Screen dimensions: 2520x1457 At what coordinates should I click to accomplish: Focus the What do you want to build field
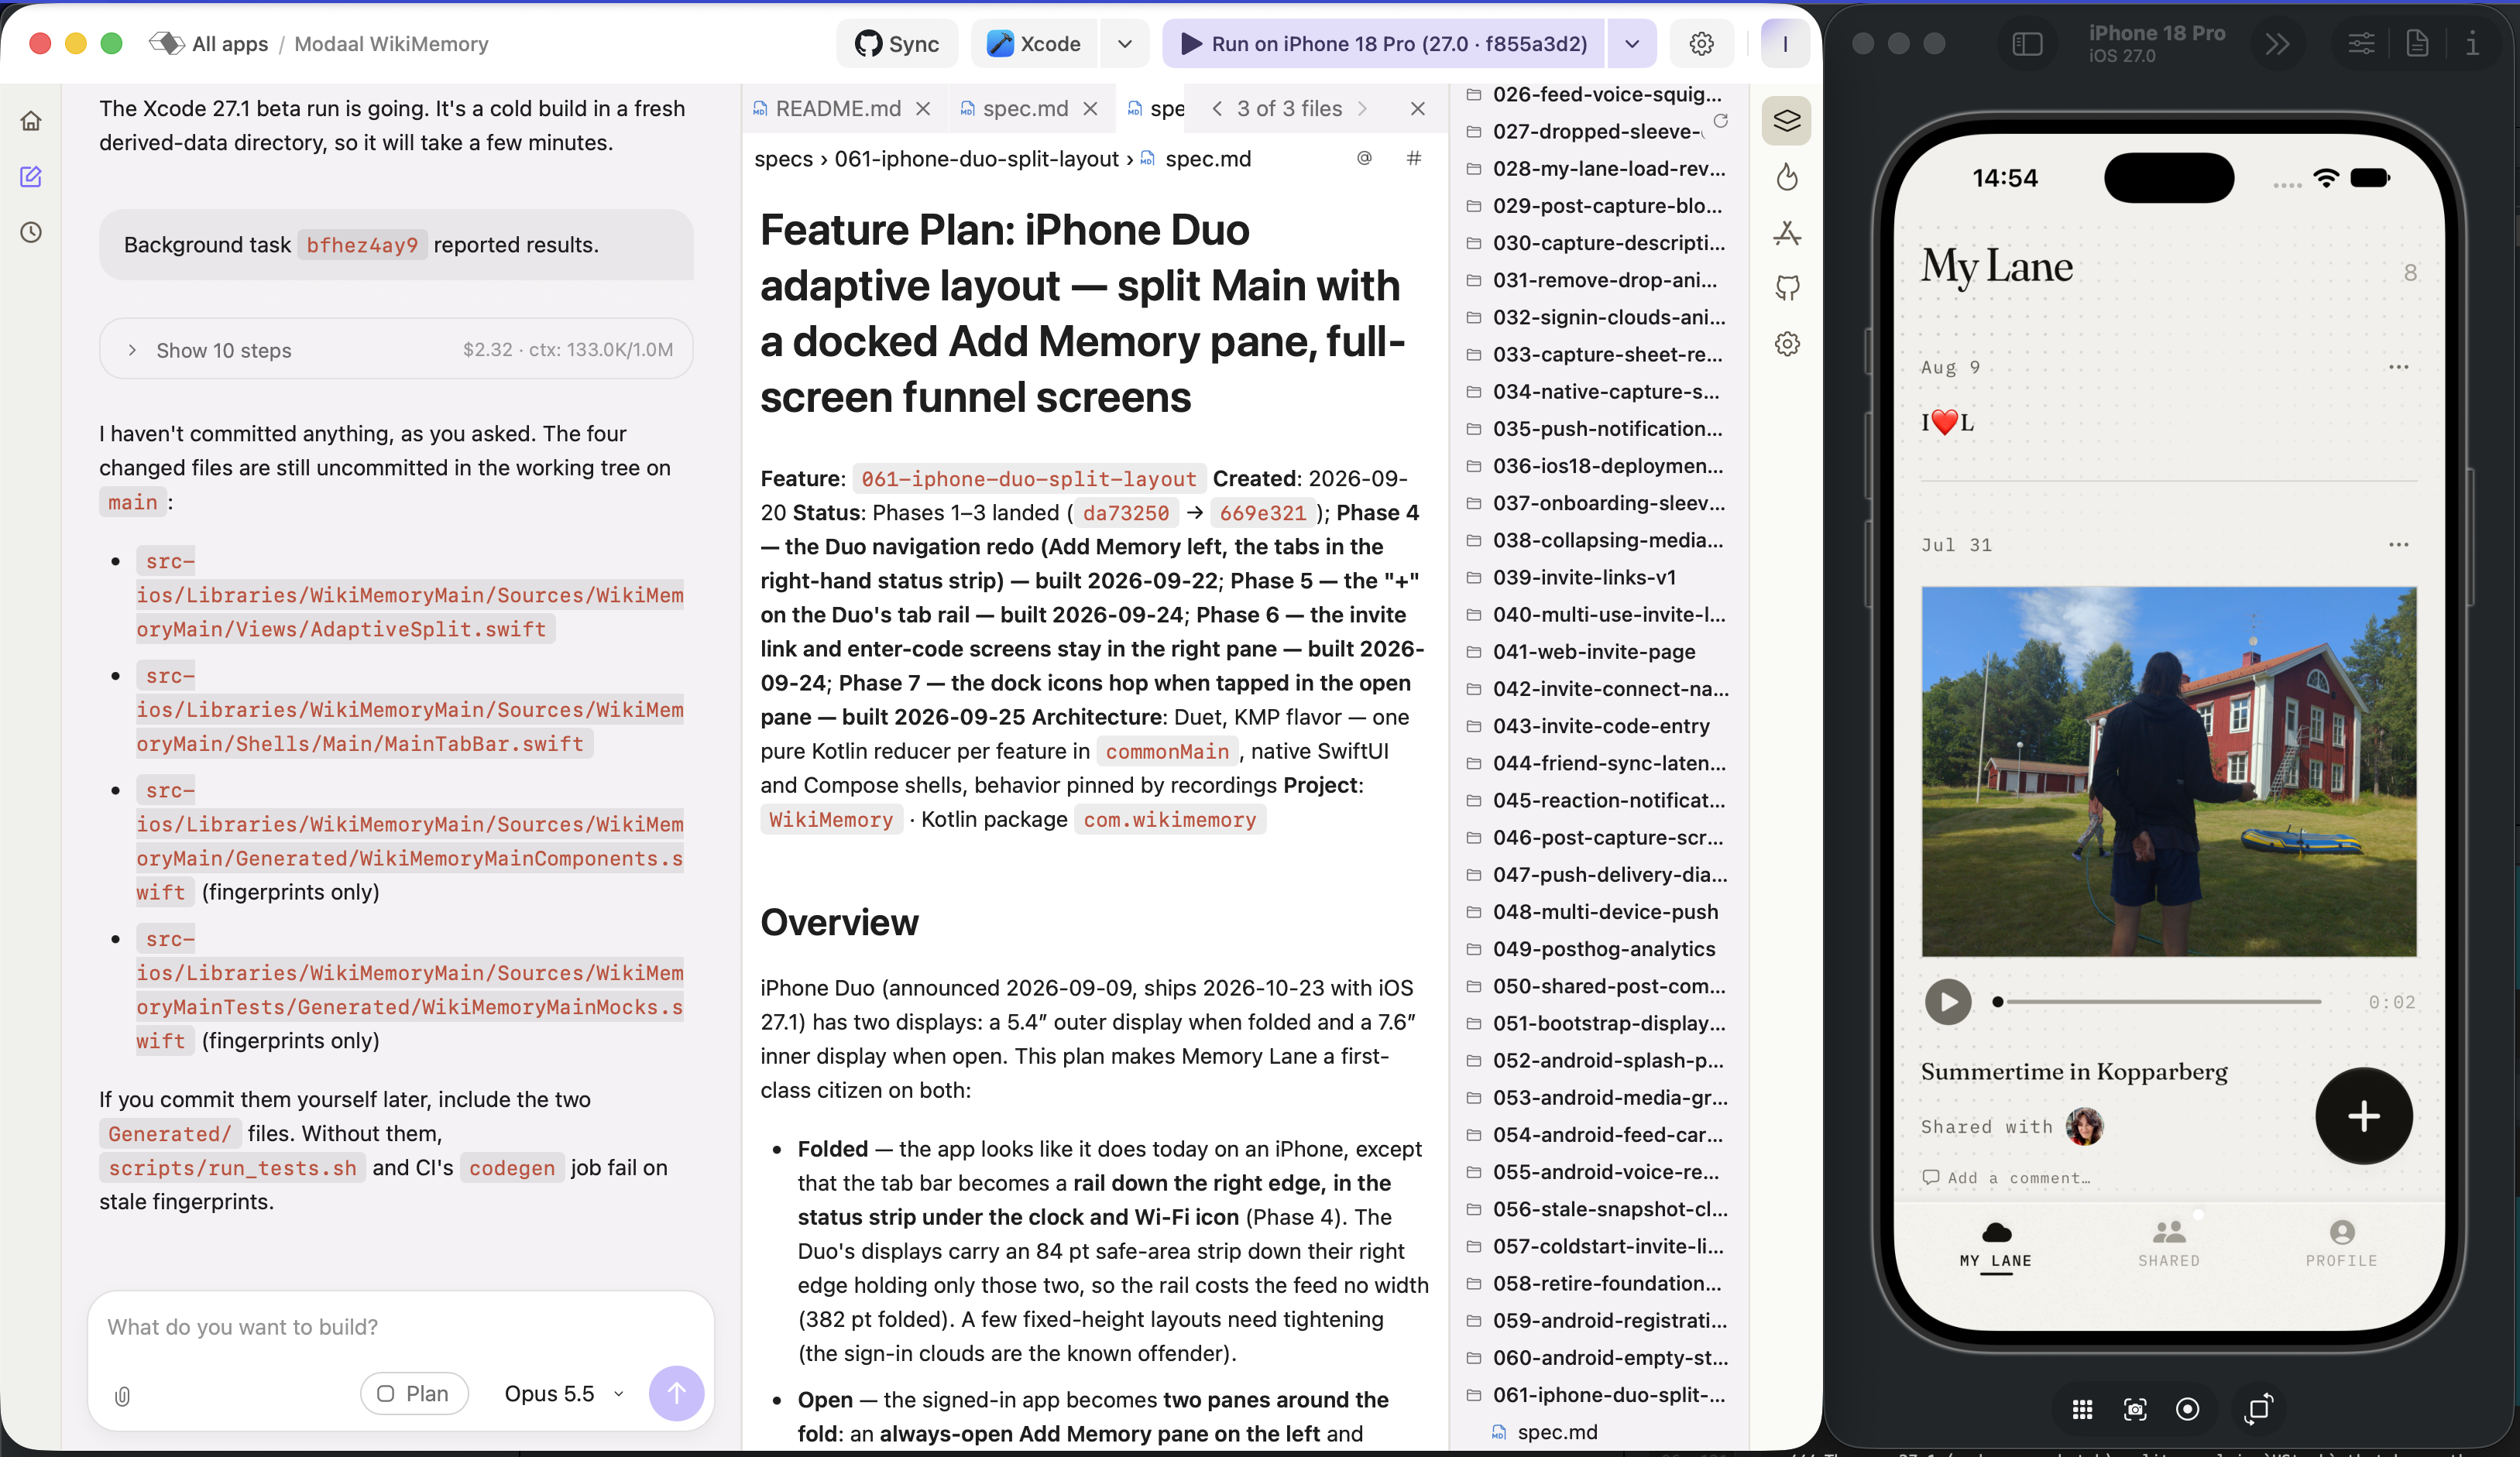click(x=400, y=1326)
